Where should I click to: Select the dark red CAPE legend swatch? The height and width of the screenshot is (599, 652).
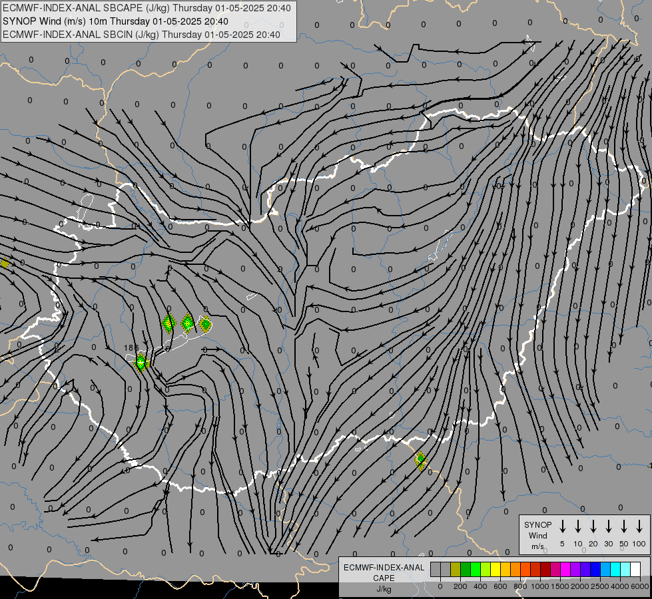pyautogui.click(x=545, y=569)
